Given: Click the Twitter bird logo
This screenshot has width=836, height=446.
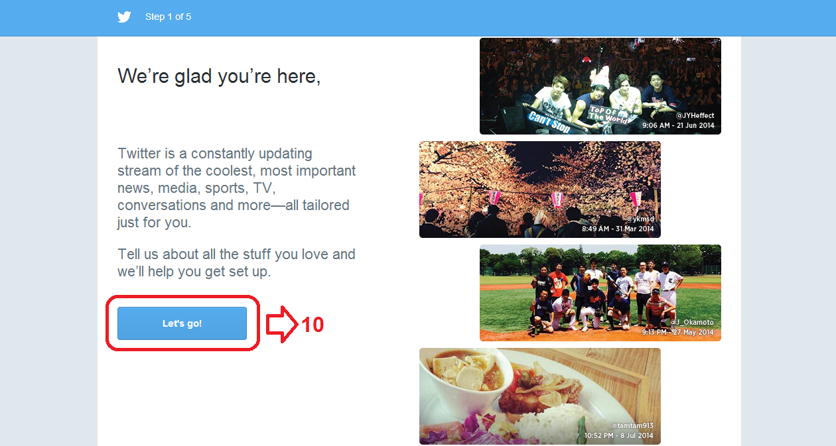Looking at the screenshot, I should click(124, 17).
